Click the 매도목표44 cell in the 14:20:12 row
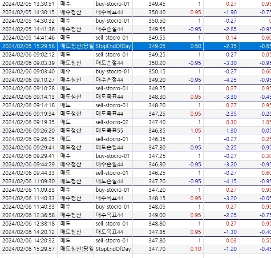The width and height of the screenshot is (271, 258). pos(109,232)
